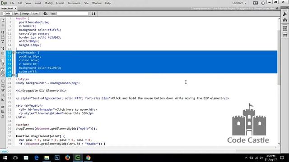Image resolution: width=289 pixels, height=162 pixels.
Task: Click the circular info icon near Compact
Action: click(x=263, y=3)
